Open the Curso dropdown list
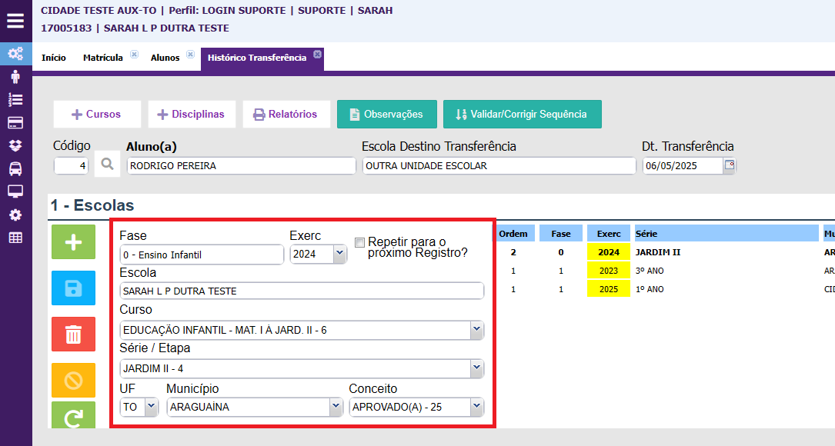The width and height of the screenshot is (835, 446). tap(476, 330)
